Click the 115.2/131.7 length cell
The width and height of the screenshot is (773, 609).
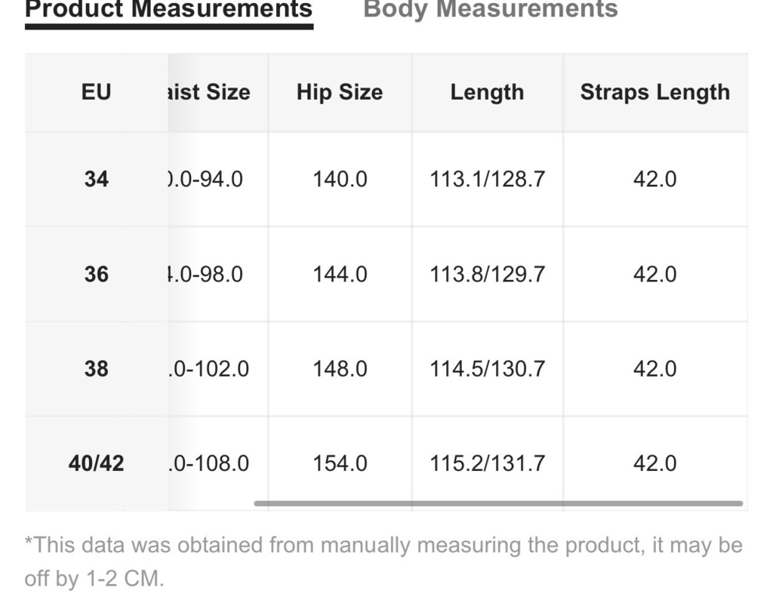coord(487,463)
